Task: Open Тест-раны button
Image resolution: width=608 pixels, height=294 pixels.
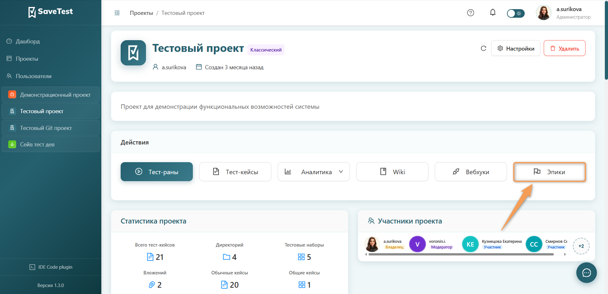Action: tap(157, 172)
